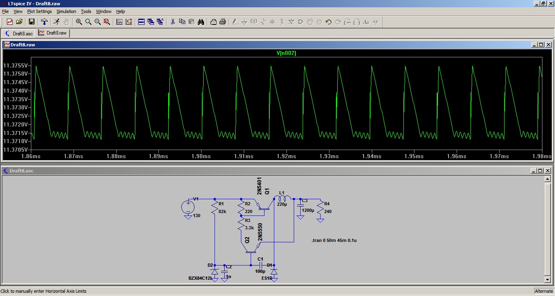Open the Plot Settings menu
This screenshot has height=296, width=555.
point(39,11)
